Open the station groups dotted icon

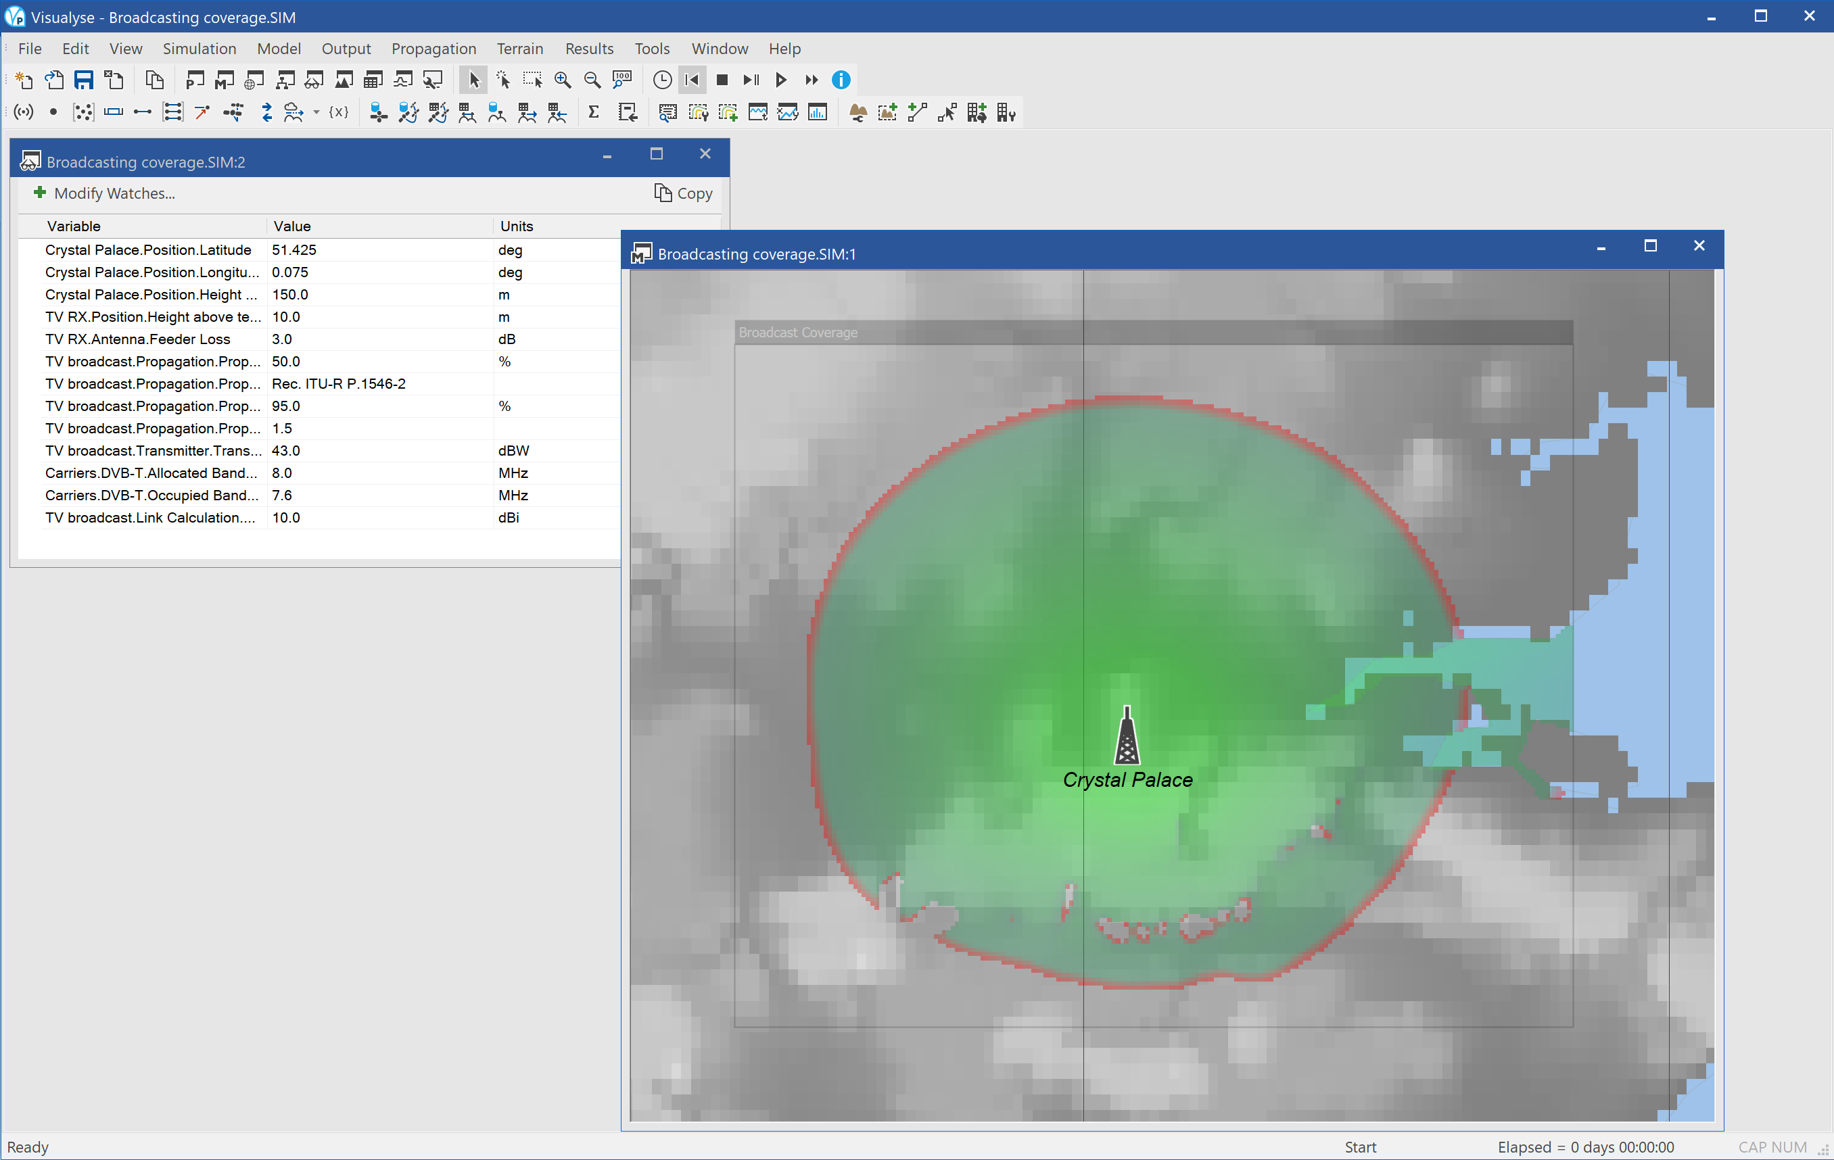coord(83,114)
